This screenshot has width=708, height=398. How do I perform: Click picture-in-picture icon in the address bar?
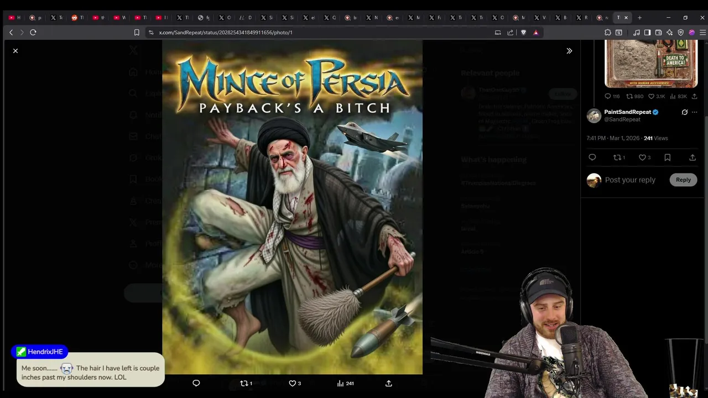(498, 33)
